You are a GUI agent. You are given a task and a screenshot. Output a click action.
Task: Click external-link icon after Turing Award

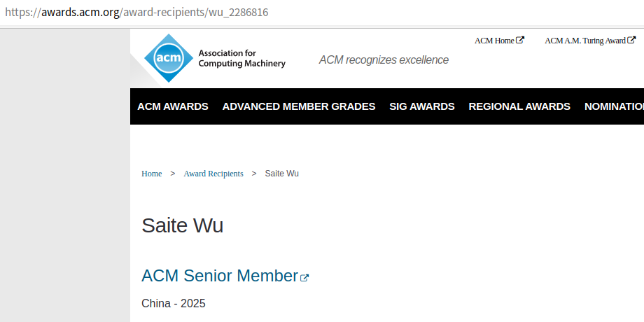[x=631, y=40]
